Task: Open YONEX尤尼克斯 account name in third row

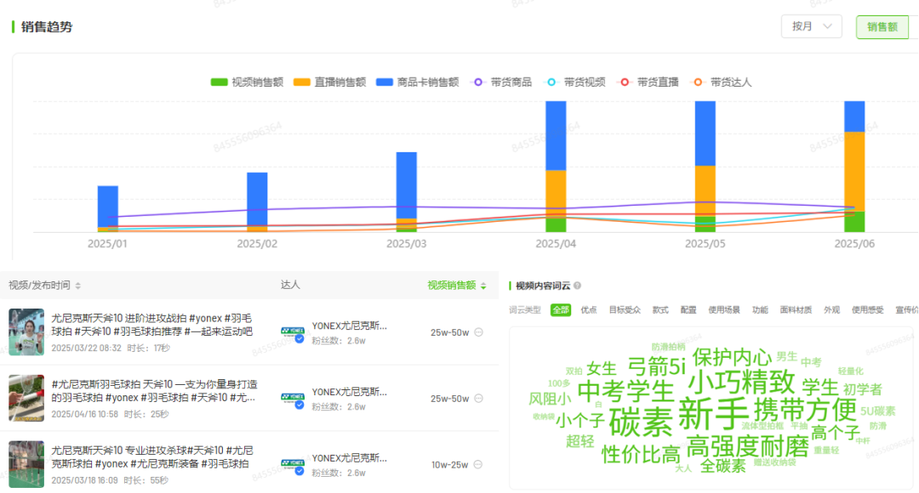Action: (350, 458)
